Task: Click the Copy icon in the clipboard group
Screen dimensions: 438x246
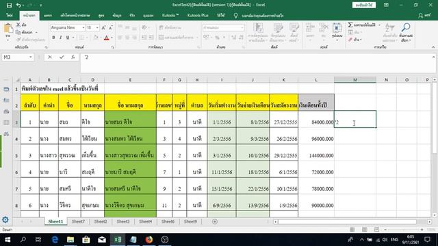Action: (18, 32)
